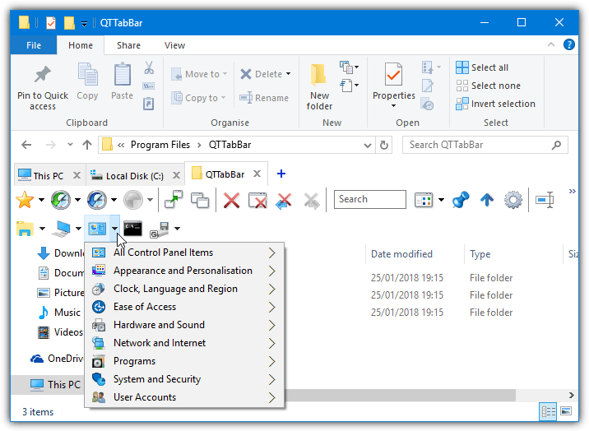Open Network and Internet menu entry
The height and width of the screenshot is (431, 589).
(x=184, y=343)
